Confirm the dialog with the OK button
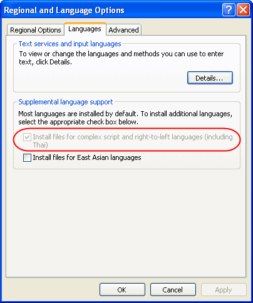 [122, 290]
